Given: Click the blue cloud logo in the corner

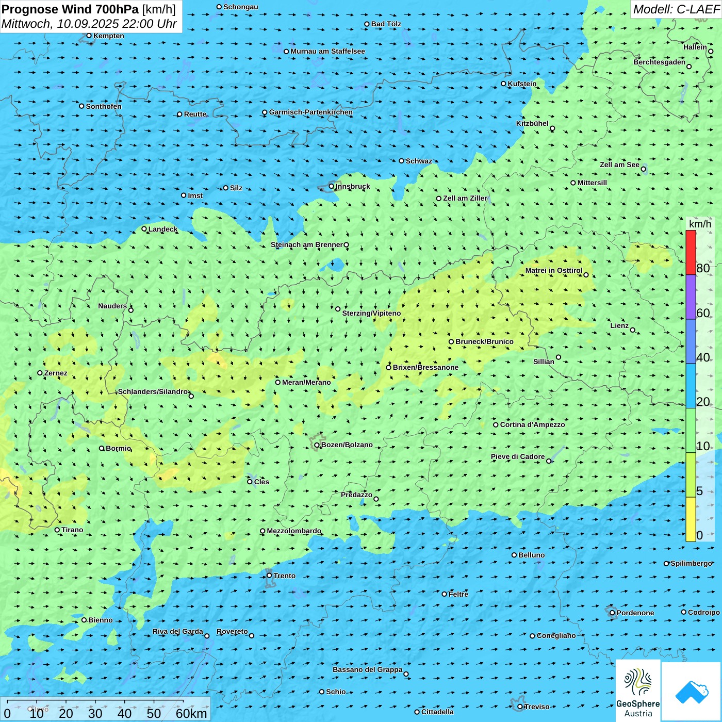Looking at the screenshot, I should [691, 692].
